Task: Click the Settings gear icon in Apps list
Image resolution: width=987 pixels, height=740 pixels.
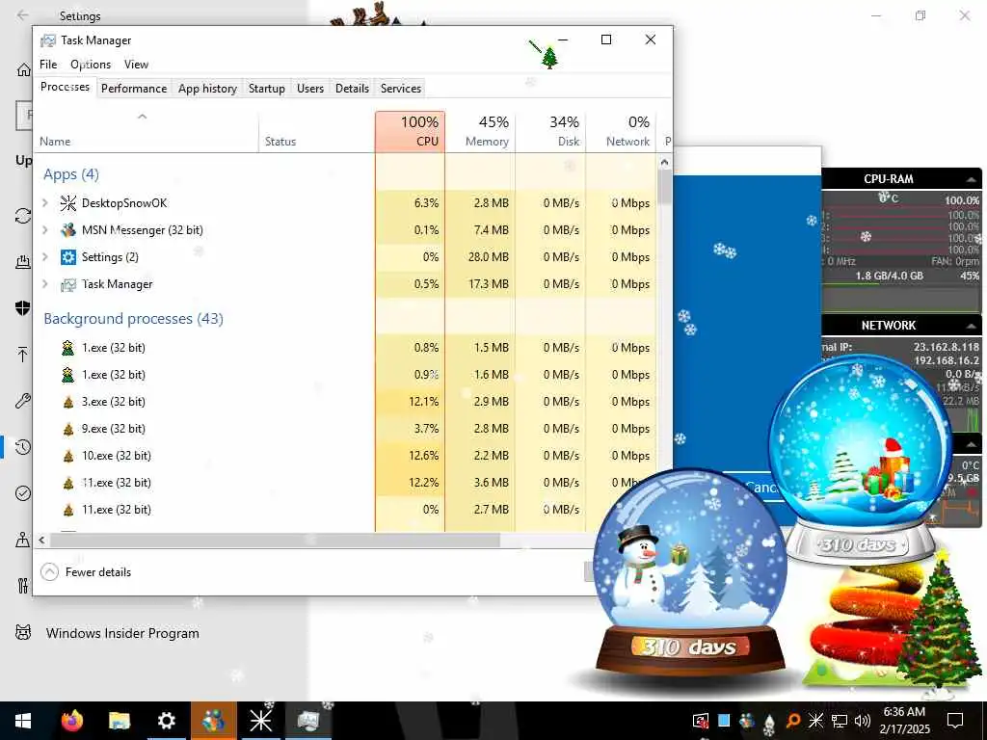Action: 68,256
